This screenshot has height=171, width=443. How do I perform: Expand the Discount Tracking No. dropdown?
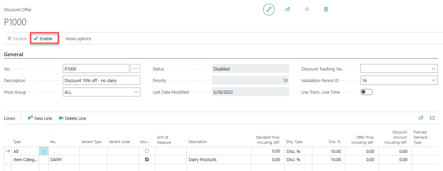tap(434, 69)
